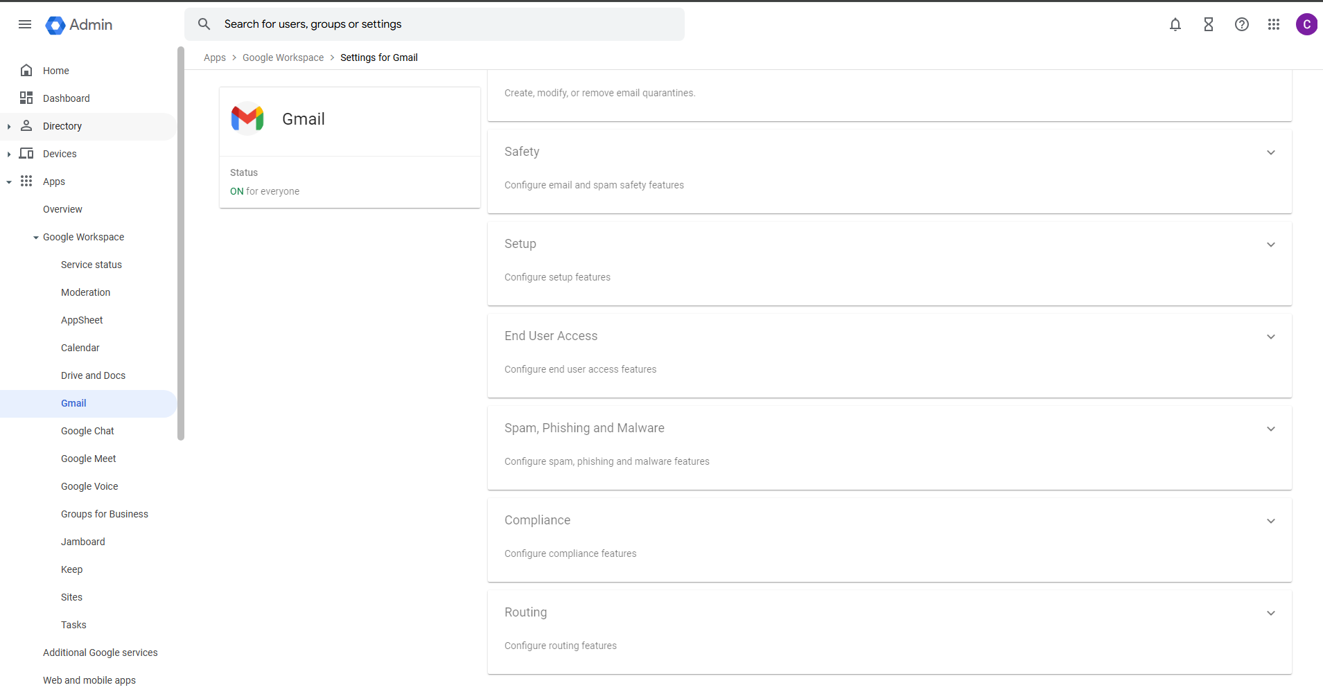This screenshot has width=1323, height=692.
Task: Click the Routing section heading
Action: click(526, 612)
